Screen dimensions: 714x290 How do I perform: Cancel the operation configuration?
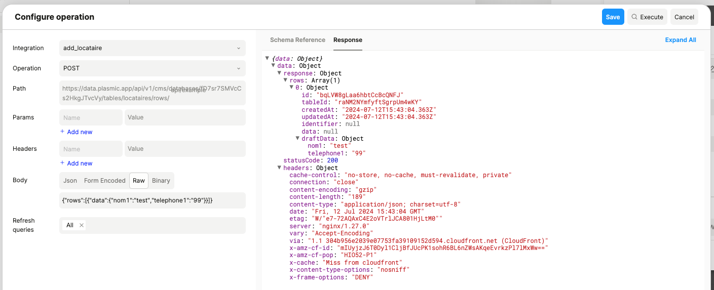point(684,17)
